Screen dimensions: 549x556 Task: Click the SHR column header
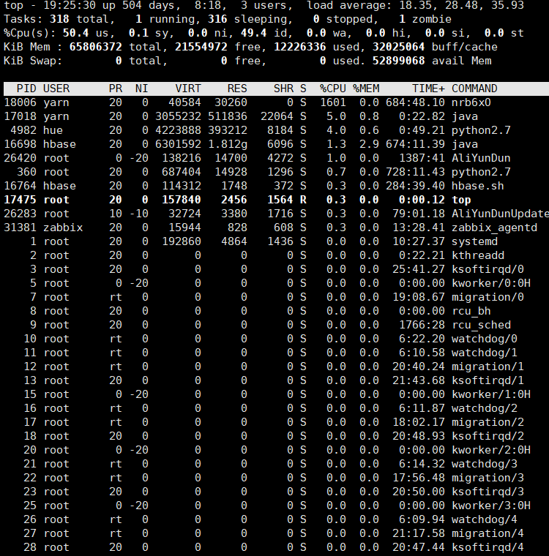[283, 89]
